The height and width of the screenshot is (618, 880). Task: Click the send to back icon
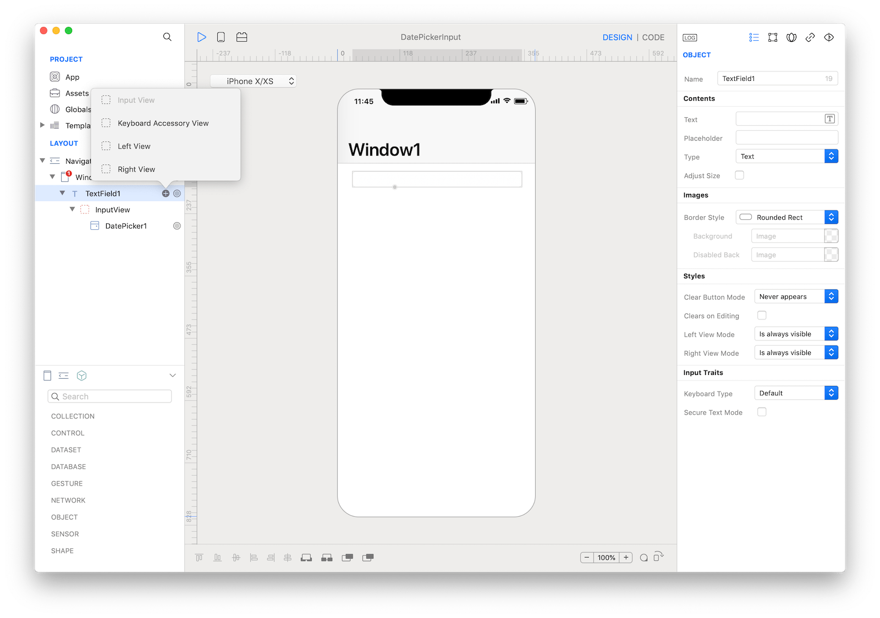tap(368, 558)
